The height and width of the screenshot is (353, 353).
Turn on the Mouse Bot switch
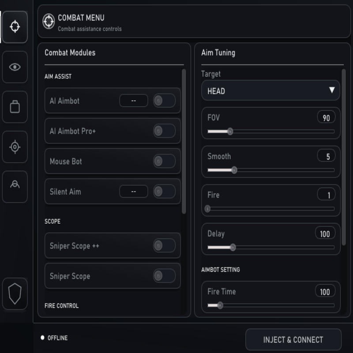(x=164, y=161)
